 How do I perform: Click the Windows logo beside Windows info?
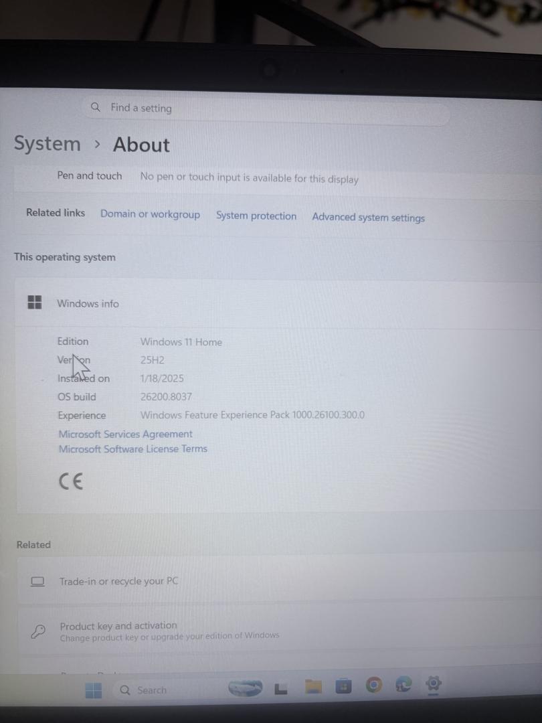pyautogui.click(x=35, y=303)
